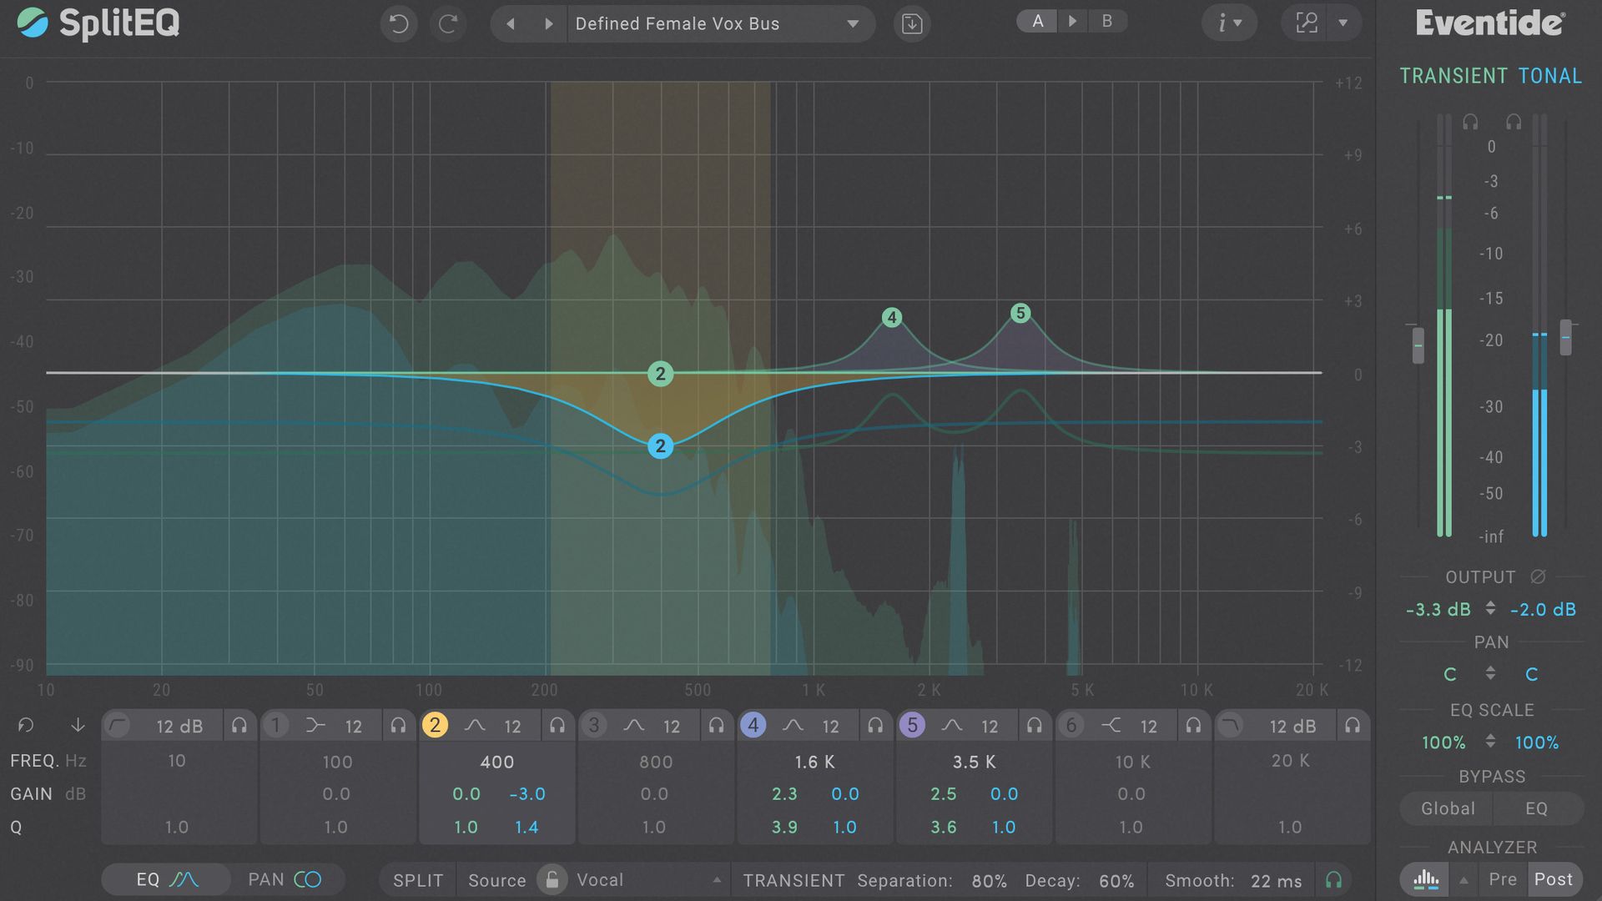Open the preset save/load icon
The height and width of the screenshot is (901, 1602).
coord(912,23)
